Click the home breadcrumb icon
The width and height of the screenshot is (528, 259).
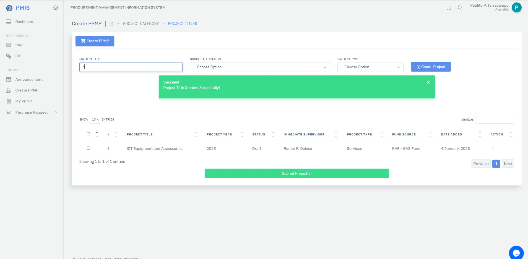pyautogui.click(x=111, y=23)
